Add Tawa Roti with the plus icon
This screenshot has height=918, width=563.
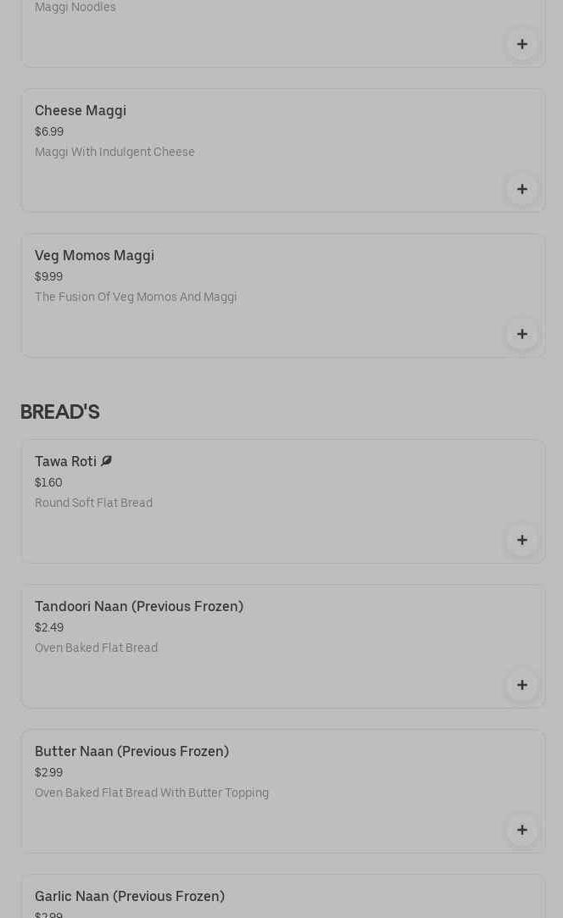(x=521, y=540)
